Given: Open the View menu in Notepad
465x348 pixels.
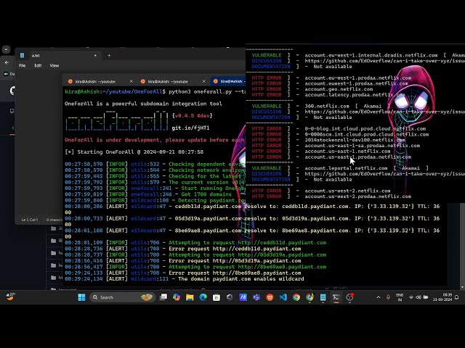Looking at the screenshot, I should 54,65.
